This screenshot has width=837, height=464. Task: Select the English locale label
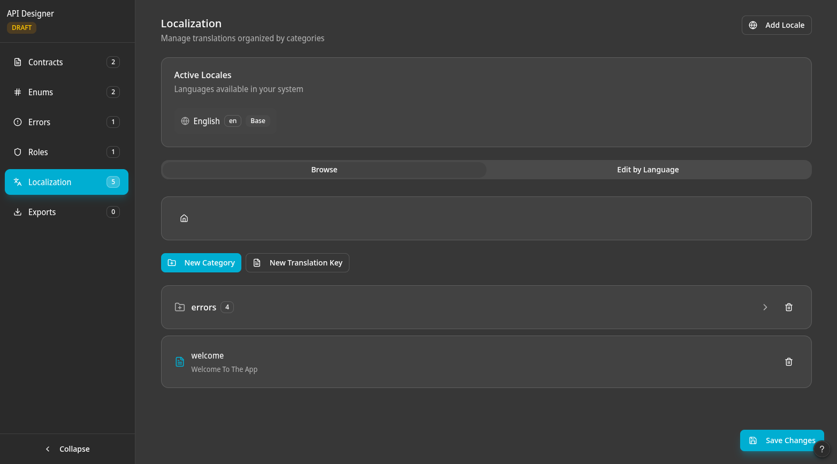pos(207,121)
